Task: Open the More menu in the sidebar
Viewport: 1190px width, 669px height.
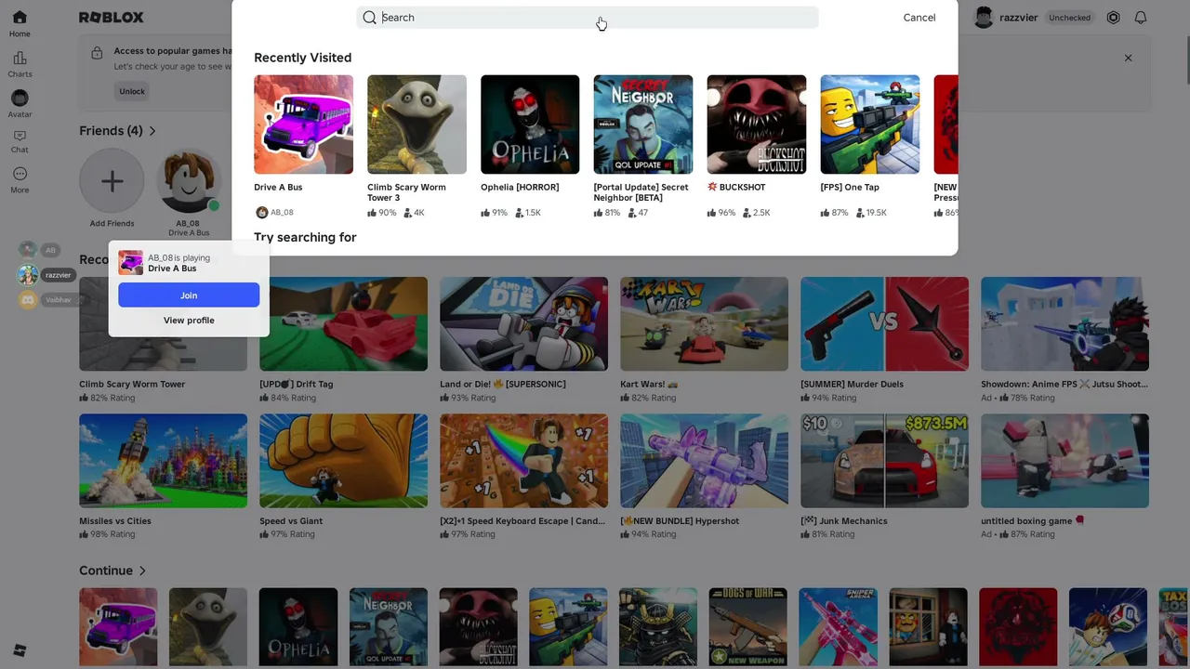Action: point(20,179)
